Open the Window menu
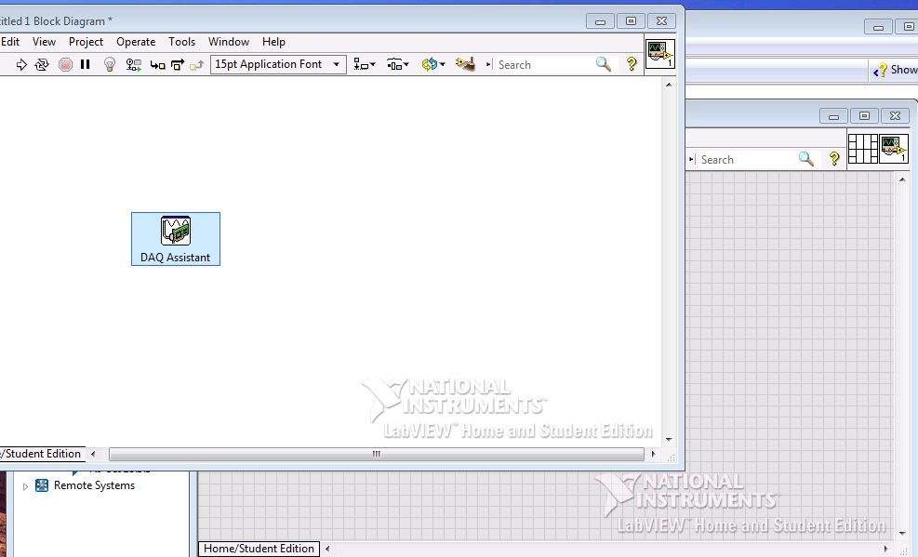Viewport: 918px width, 557px height. coord(229,42)
